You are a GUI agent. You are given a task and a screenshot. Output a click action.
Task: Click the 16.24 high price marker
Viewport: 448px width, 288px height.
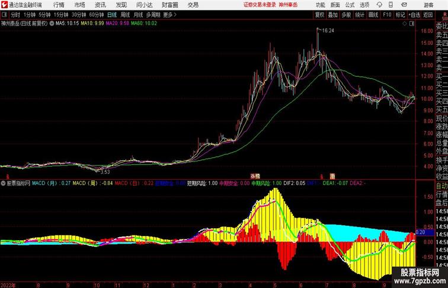pos(328,31)
